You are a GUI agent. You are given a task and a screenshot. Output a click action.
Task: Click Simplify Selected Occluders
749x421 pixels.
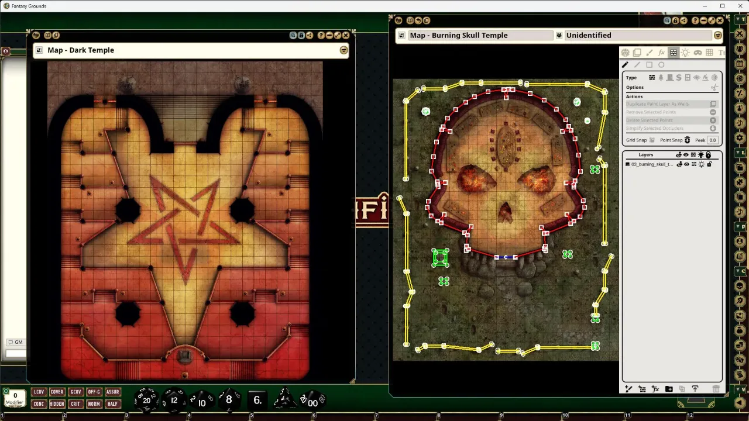tap(672, 128)
